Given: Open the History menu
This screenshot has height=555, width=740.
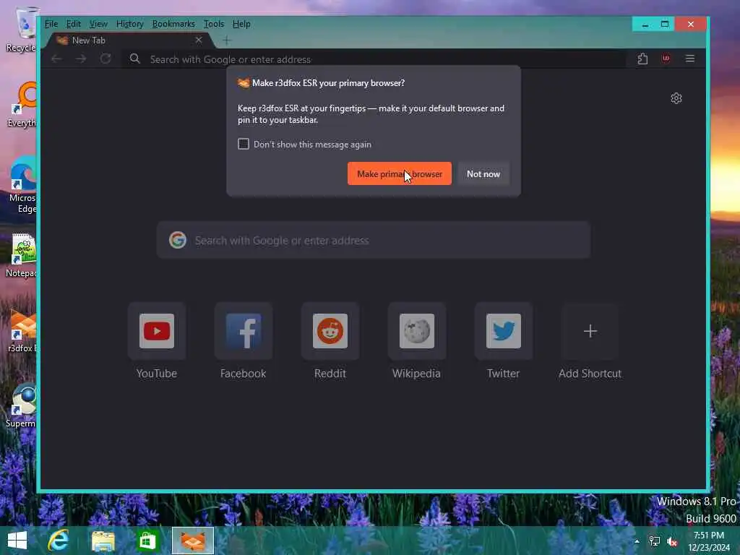Looking at the screenshot, I should [130, 24].
